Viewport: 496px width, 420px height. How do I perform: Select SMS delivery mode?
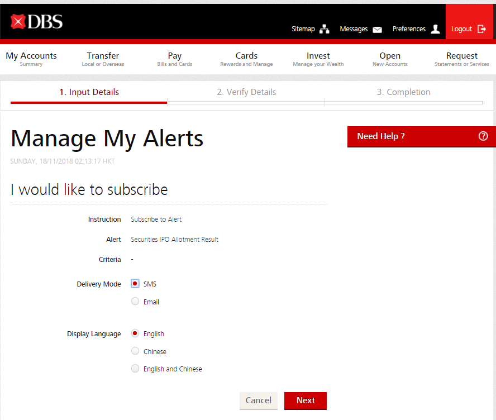(135, 284)
